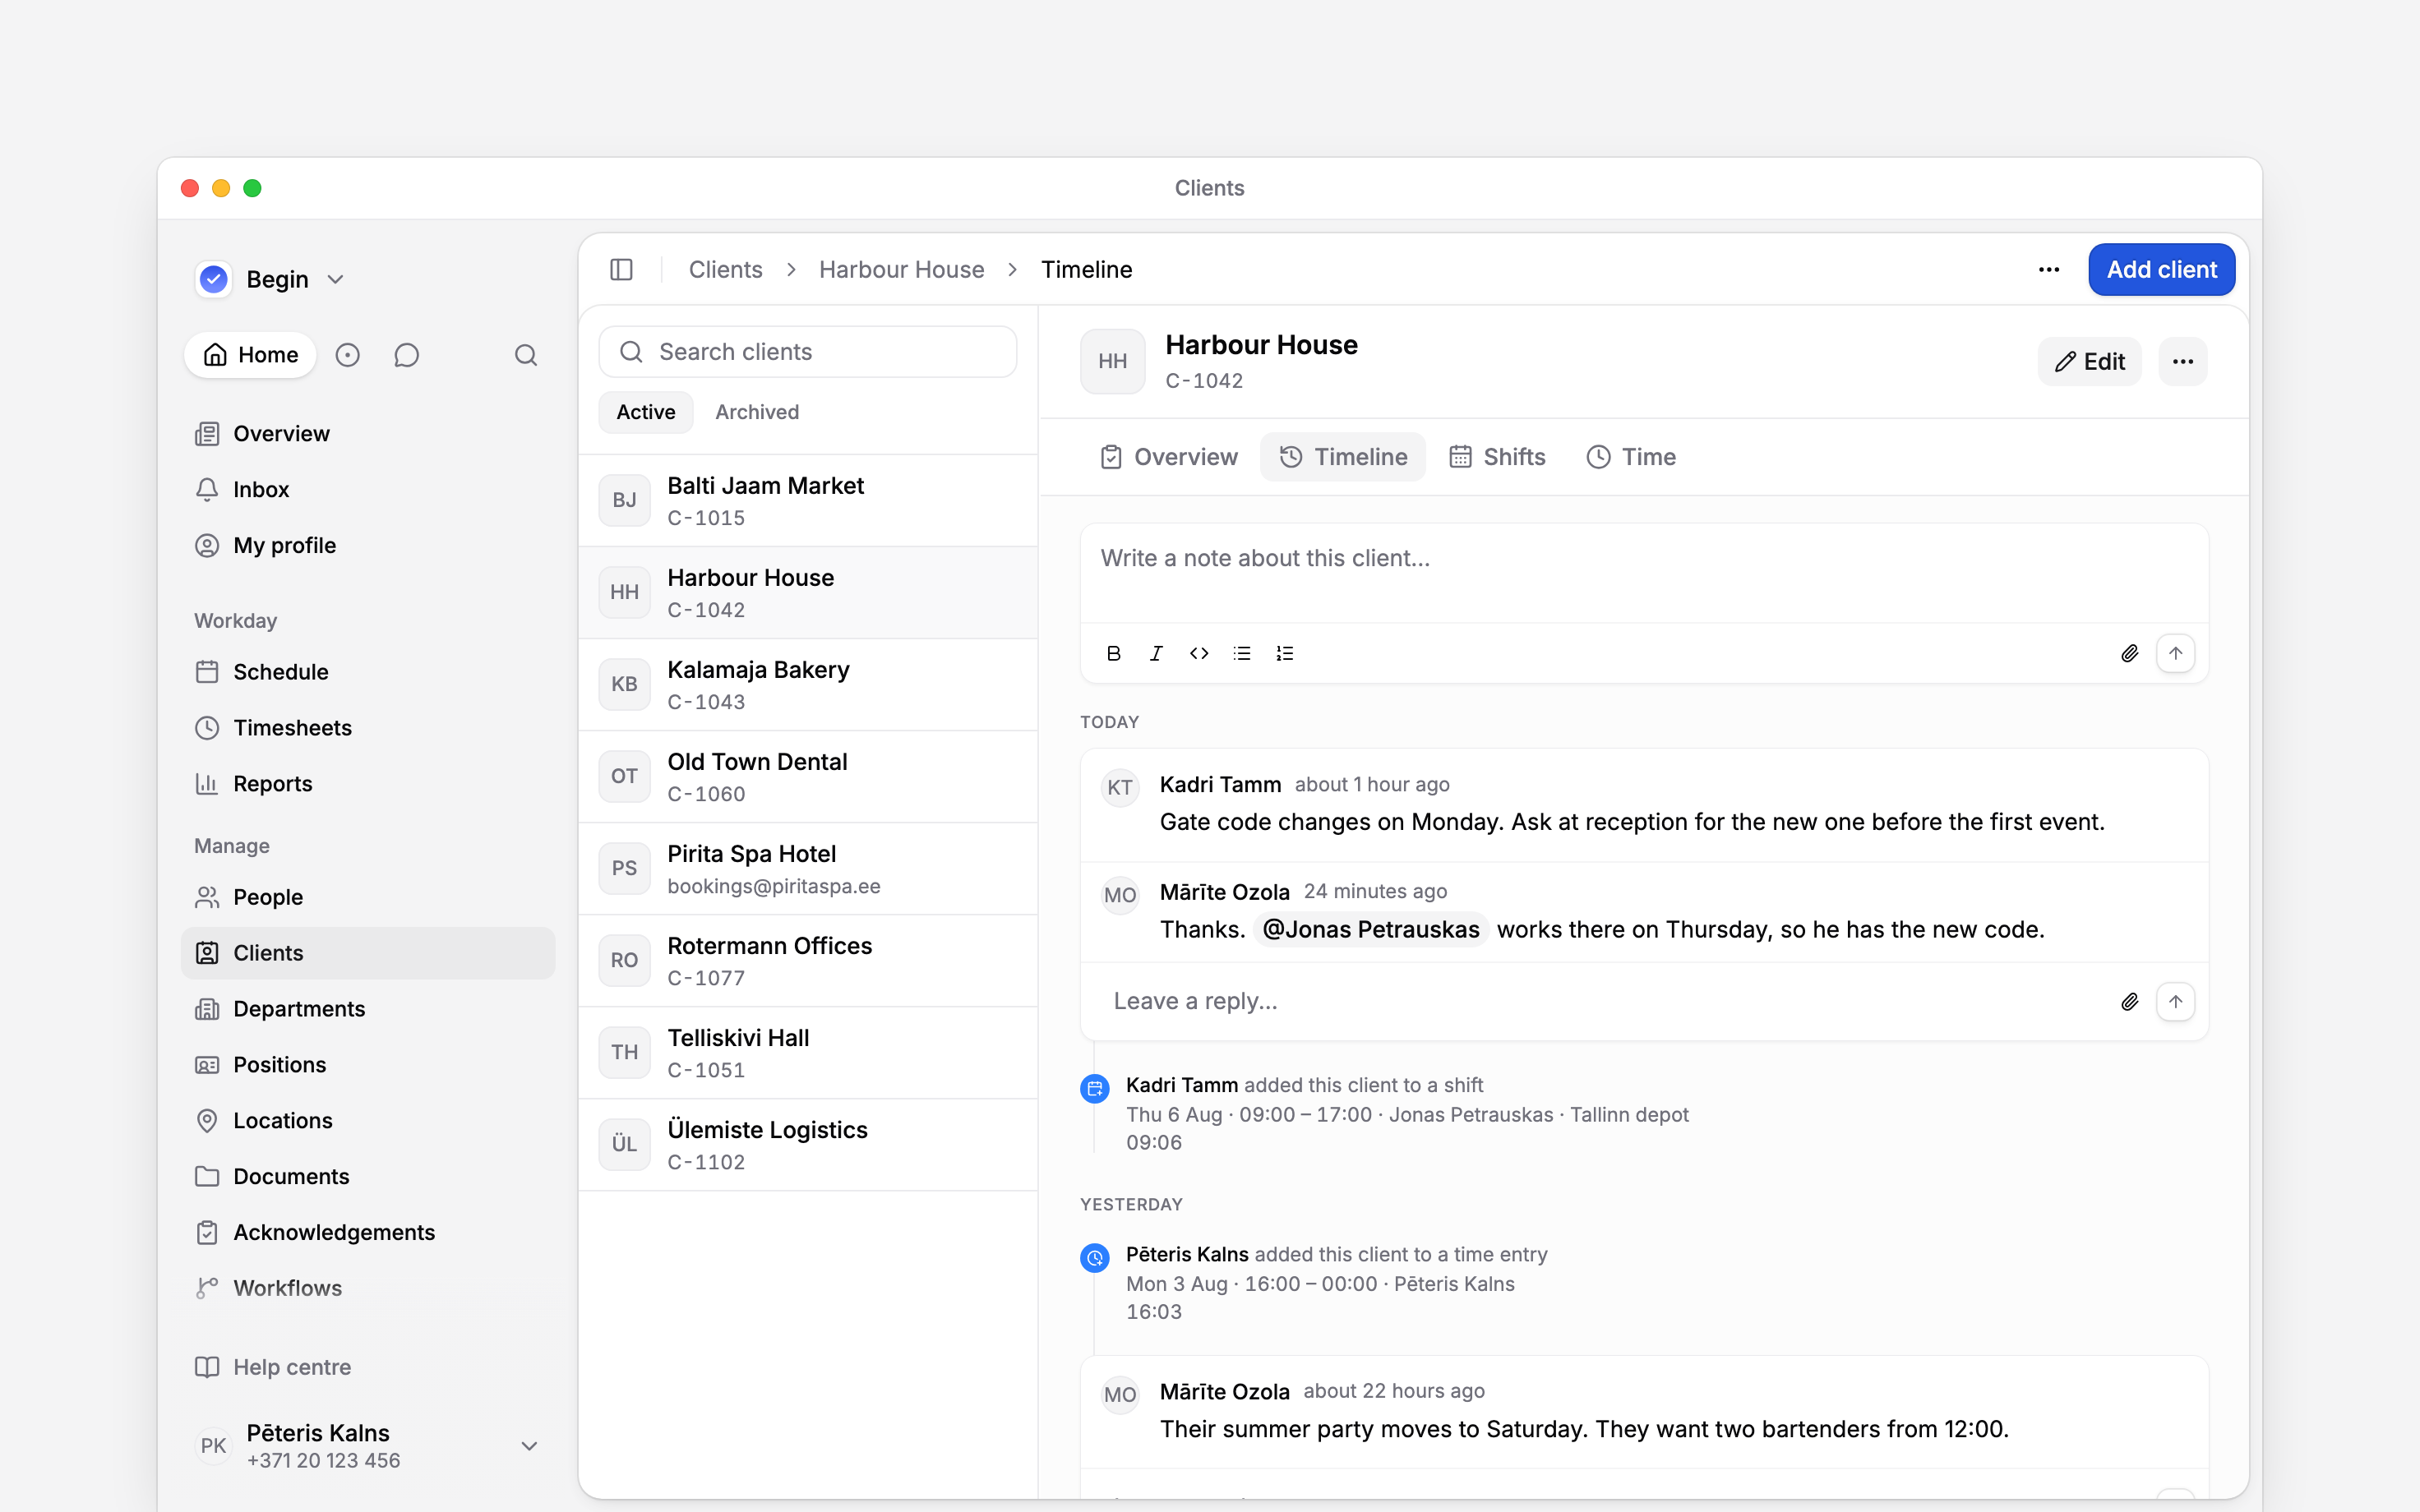Viewport: 2420px width, 1512px height.
Task: Click the note text area for this client
Action: point(1644,573)
